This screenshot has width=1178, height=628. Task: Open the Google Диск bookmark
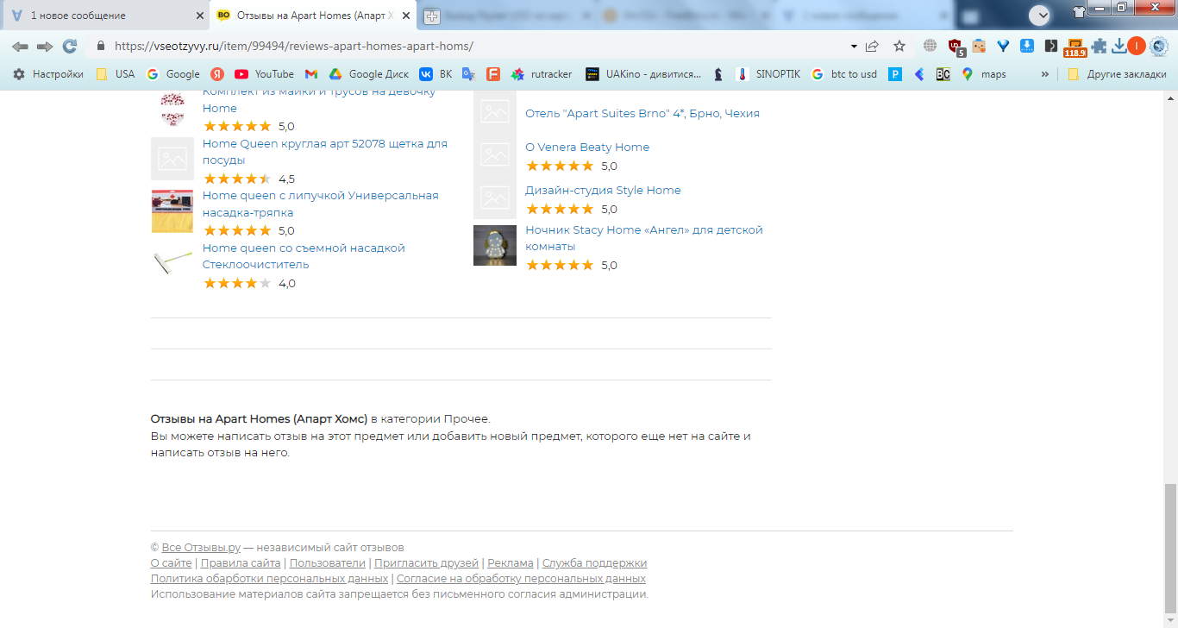click(x=369, y=74)
